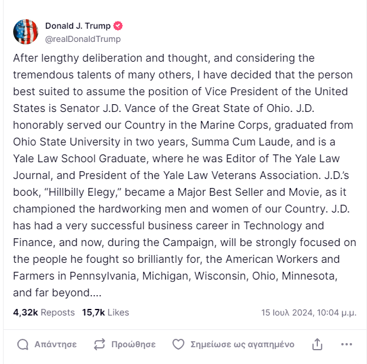View the 4,32k Reposts list

(44, 313)
